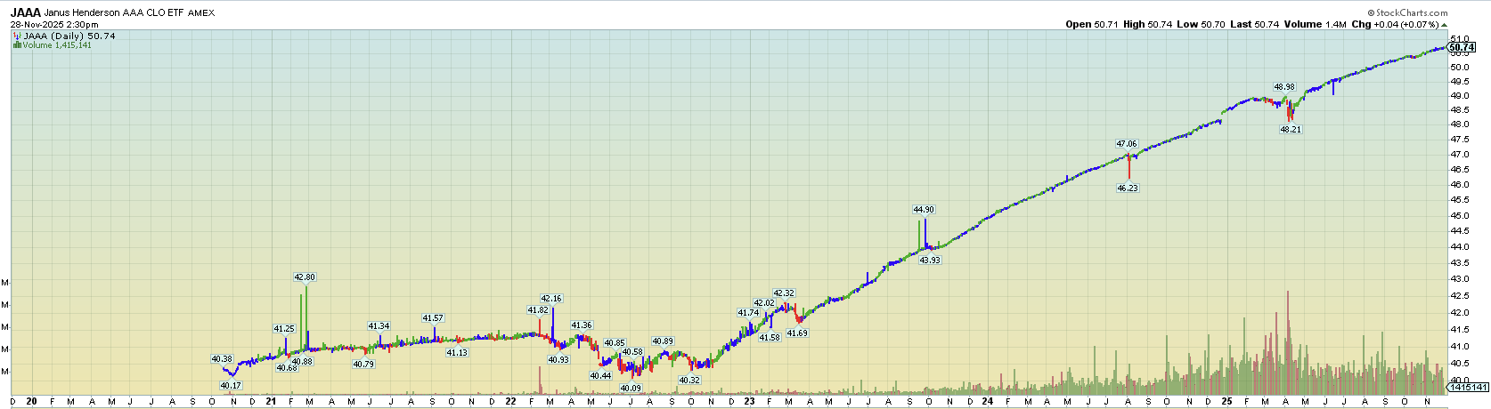1491x409 pixels.
Task: Click the JAAA price bars legend icon
Action: point(17,36)
